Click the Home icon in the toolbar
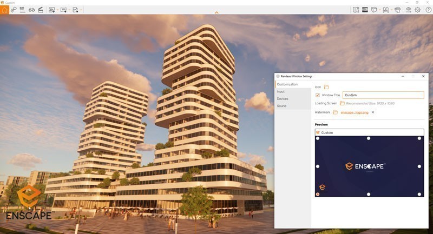The height and width of the screenshot is (234, 433). 5,10
